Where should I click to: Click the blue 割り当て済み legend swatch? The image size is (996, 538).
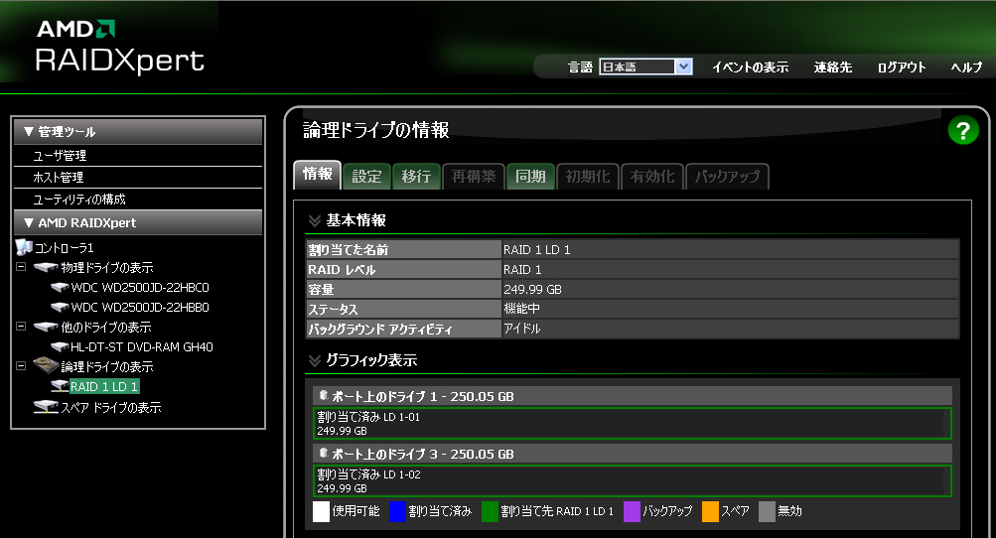click(397, 511)
